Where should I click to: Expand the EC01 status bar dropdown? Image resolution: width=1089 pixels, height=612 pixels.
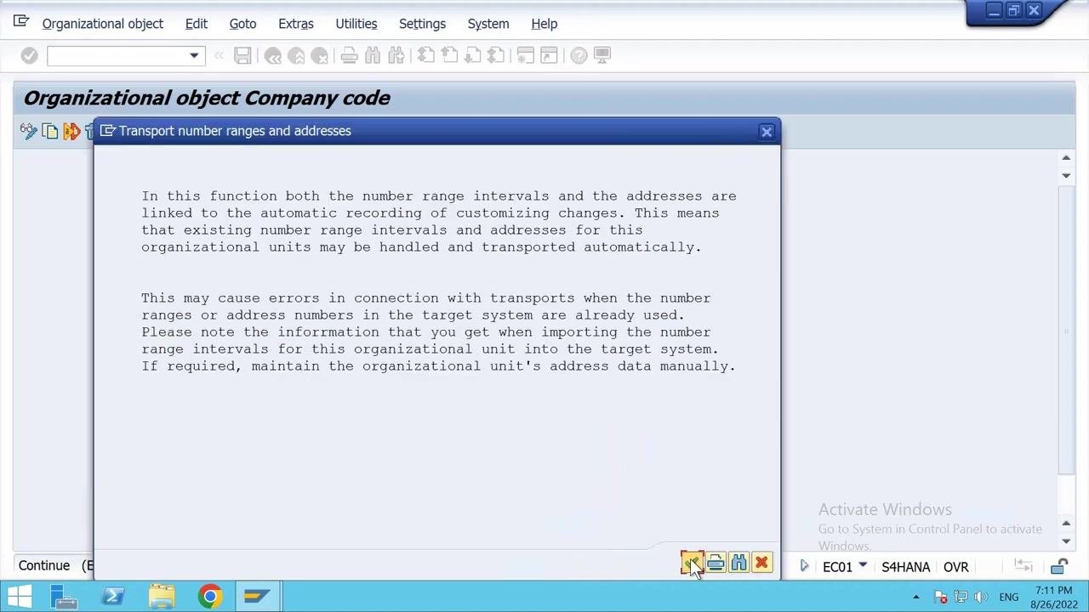point(863,566)
